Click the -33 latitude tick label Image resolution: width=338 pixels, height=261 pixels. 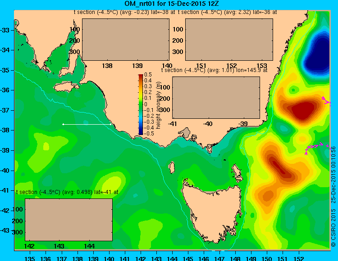5,30
